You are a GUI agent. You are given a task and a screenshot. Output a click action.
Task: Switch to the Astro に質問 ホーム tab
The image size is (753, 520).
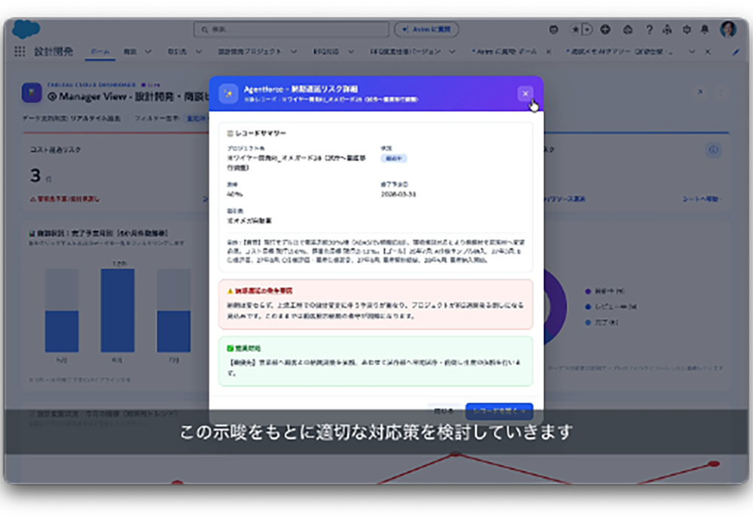505,51
